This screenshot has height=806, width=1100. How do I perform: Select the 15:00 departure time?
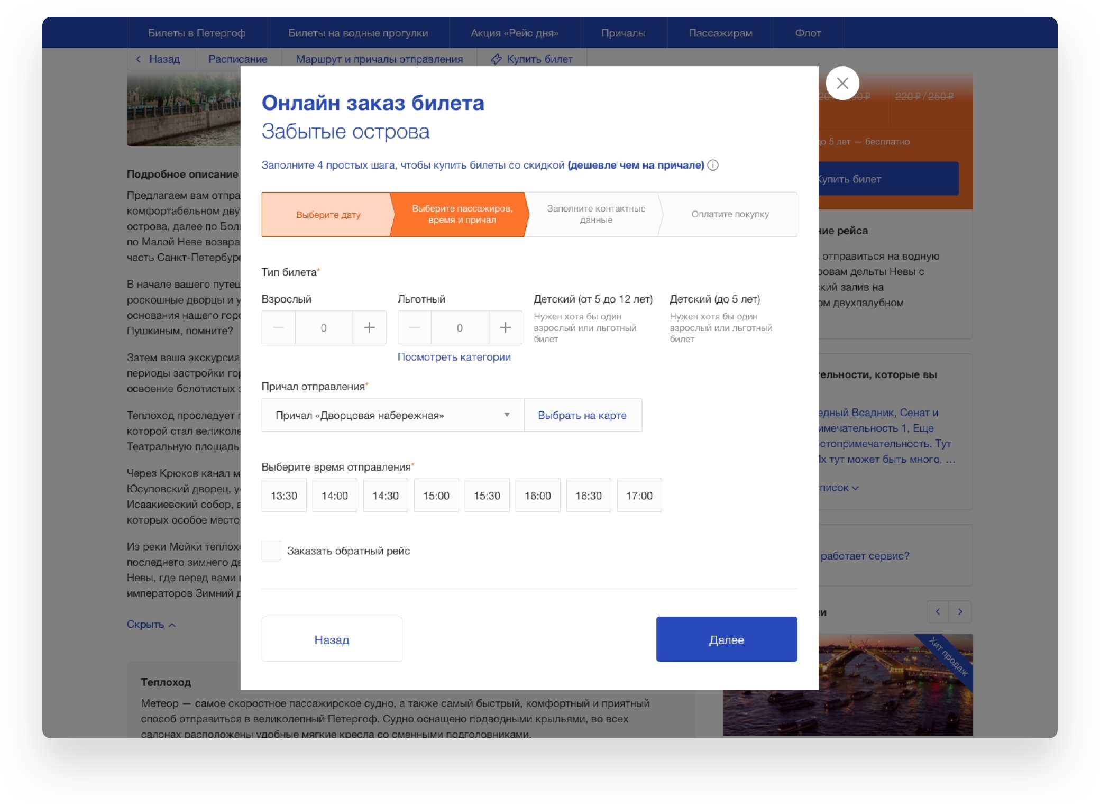pyautogui.click(x=436, y=496)
